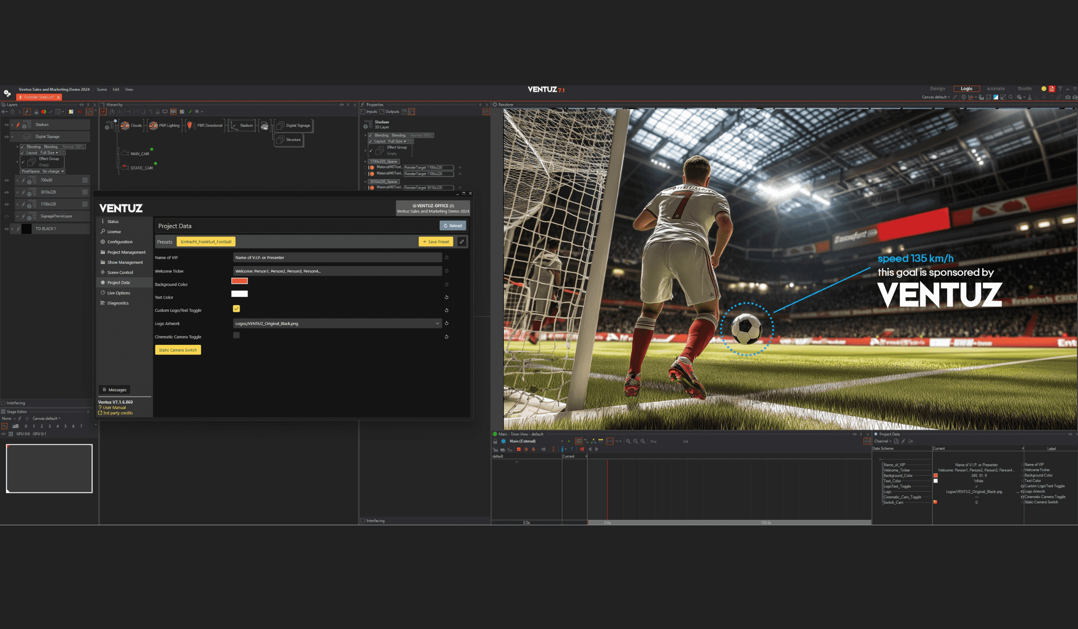Hide the Stadium layer via eye icon

(x=6, y=125)
